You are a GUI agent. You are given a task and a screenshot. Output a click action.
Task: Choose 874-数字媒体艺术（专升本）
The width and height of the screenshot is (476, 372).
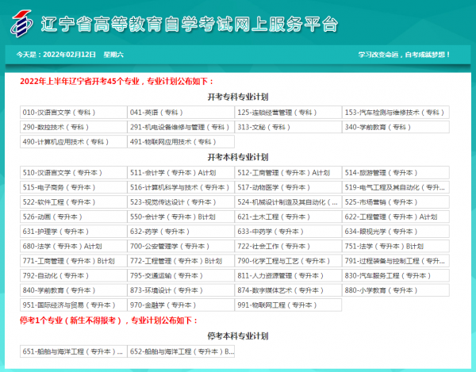click(x=288, y=290)
